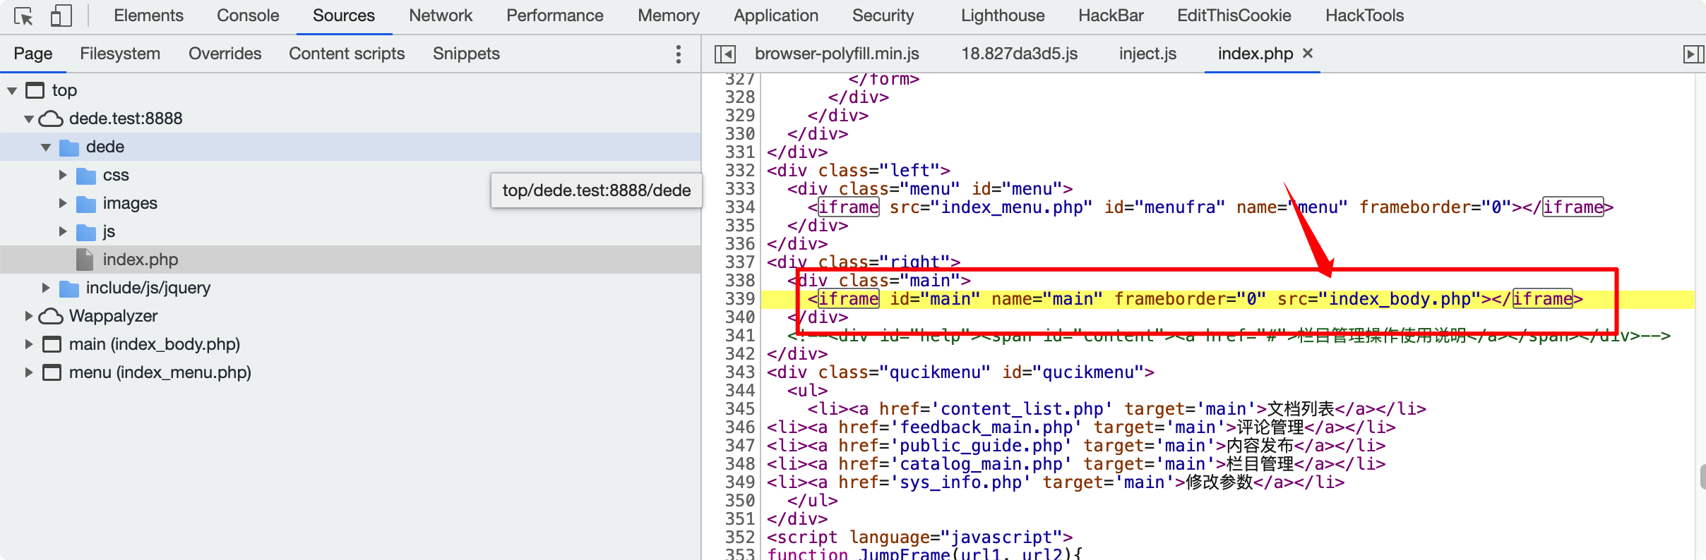1706x560 pixels.
Task: Open the Overrides navigator tab
Action: 225,54
